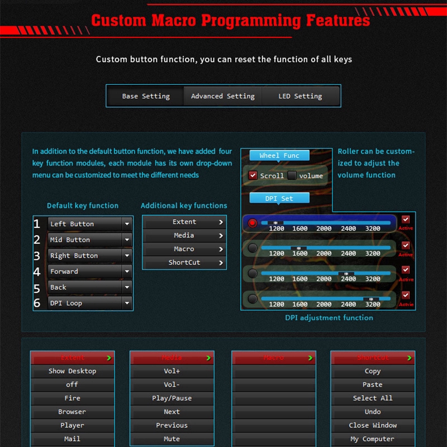This screenshot has height=447, width=447.
Task: Select the second DPI profile radio button
Action: [x=253, y=248]
